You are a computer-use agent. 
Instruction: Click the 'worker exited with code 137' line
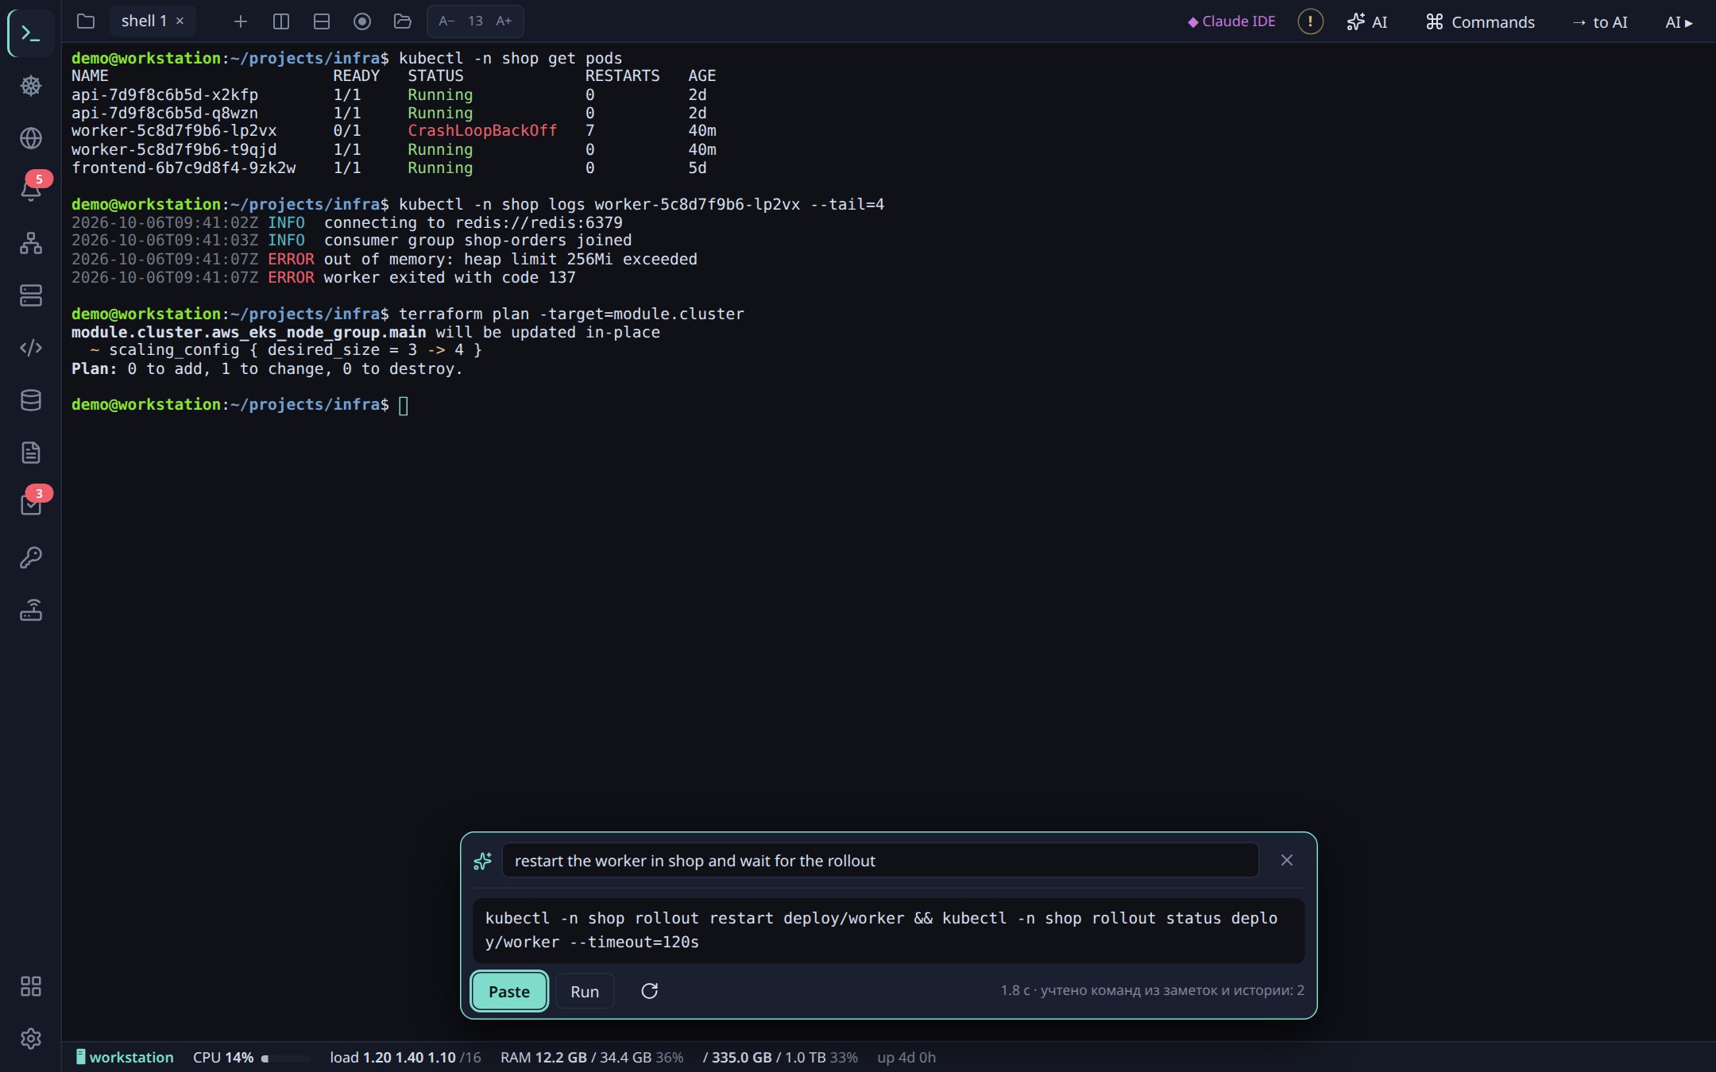(323, 277)
